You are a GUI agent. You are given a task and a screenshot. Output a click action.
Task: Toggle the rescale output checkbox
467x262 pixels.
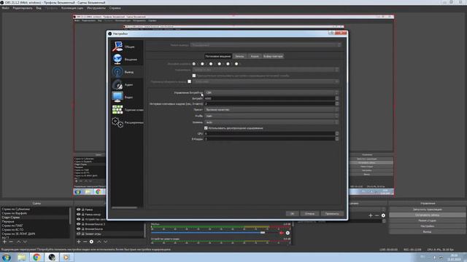[190, 82]
